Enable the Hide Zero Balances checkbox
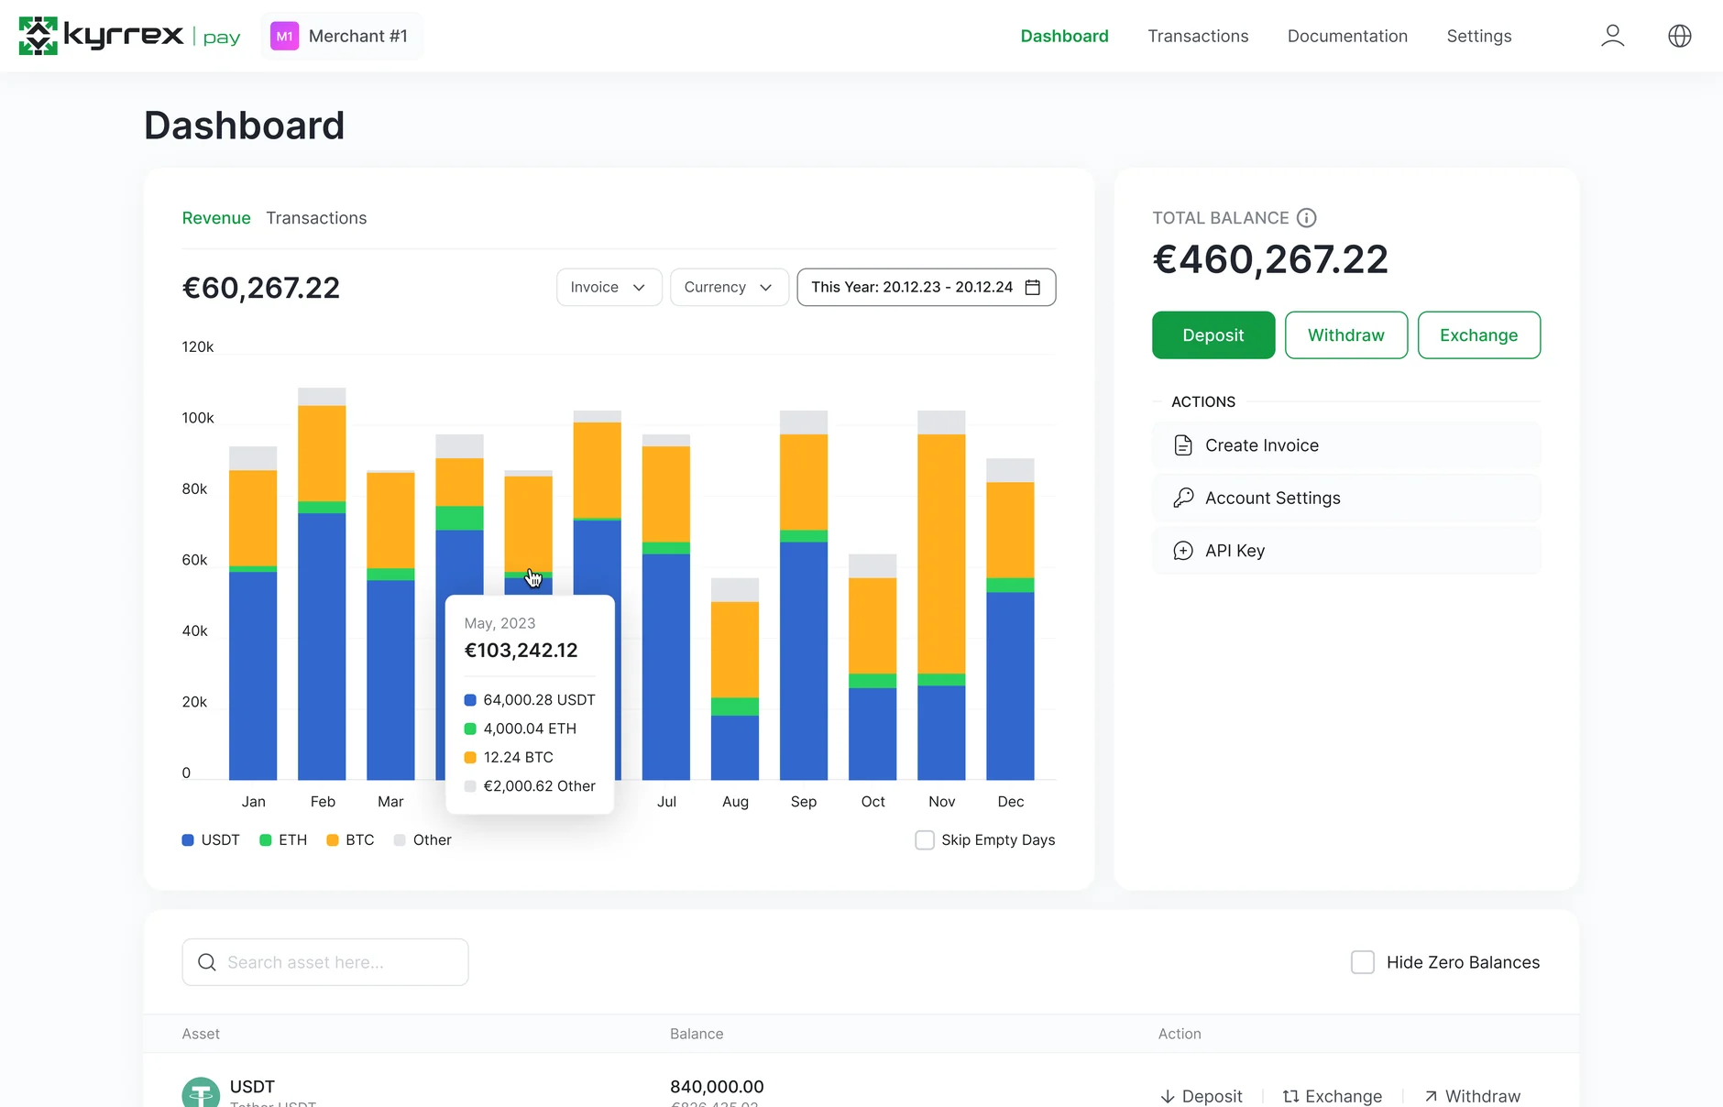 pos(1363,962)
